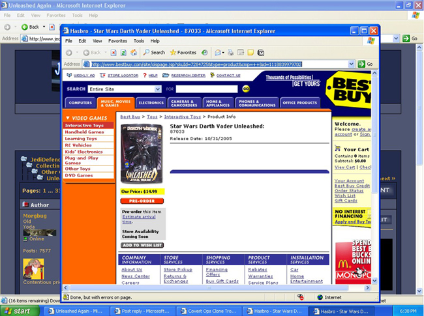The image size is (424, 316).
Task: Click Toys breadcrumb link
Action: 152,117
